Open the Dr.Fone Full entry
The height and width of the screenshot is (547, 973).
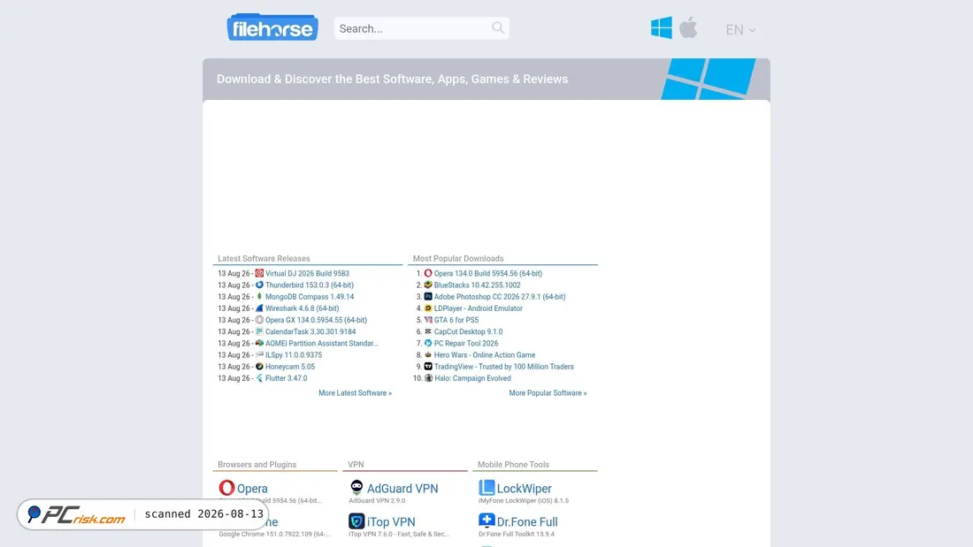click(x=527, y=522)
